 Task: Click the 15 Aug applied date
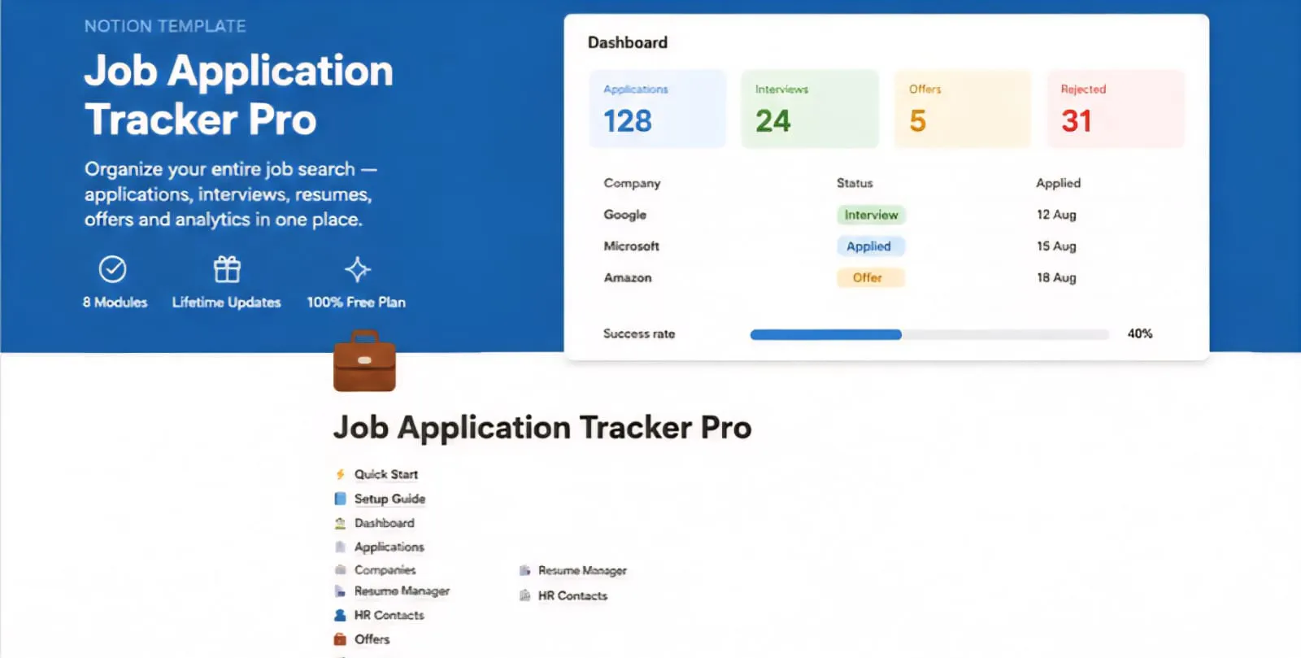pyautogui.click(x=1056, y=246)
